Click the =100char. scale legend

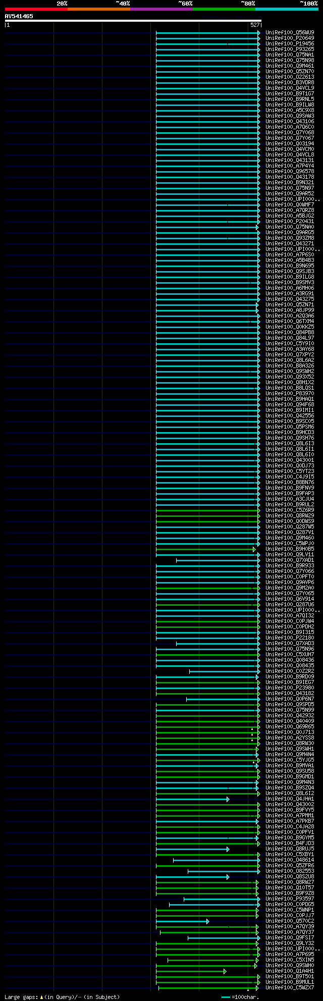241,997
